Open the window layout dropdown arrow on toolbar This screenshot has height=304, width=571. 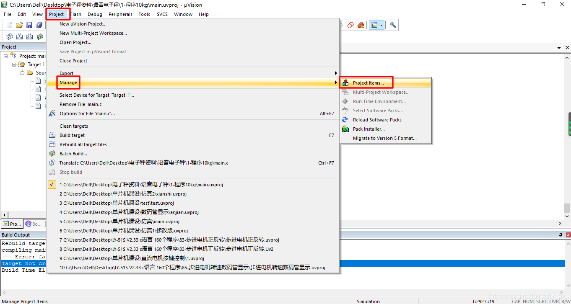coord(381,25)
